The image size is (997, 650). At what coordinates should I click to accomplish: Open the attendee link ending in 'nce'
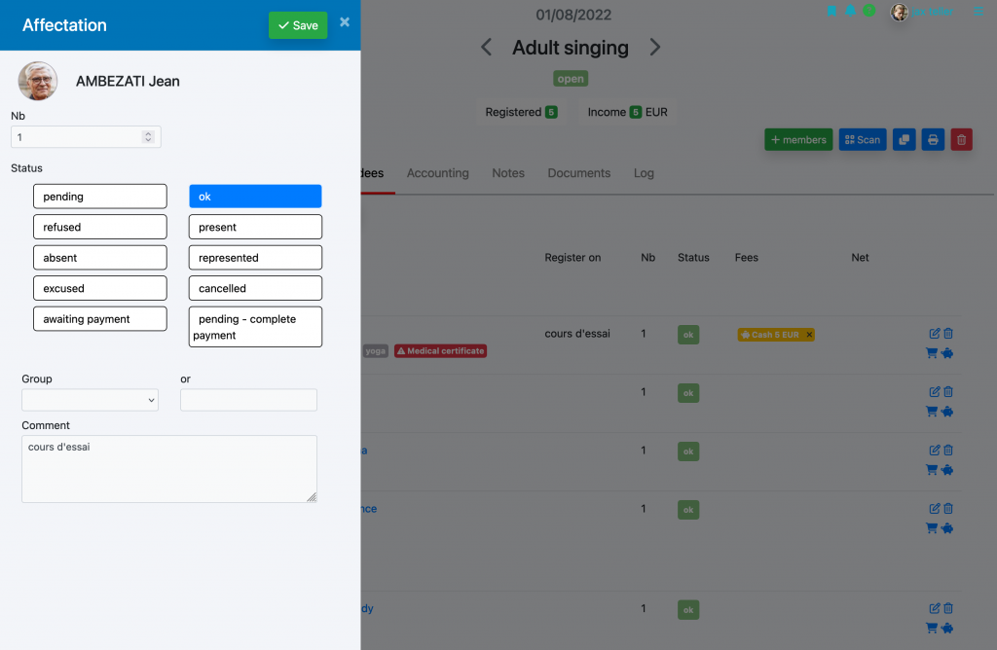click(x=369, y=508)
